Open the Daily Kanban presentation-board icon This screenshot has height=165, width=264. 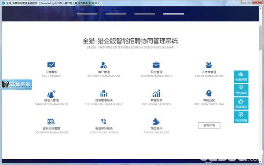[x=51, y=65]
